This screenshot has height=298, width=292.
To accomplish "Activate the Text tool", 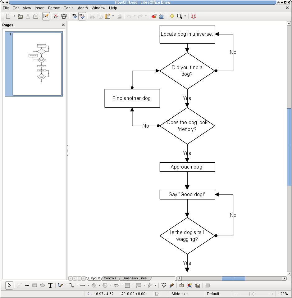I will (x=50, y=285).
